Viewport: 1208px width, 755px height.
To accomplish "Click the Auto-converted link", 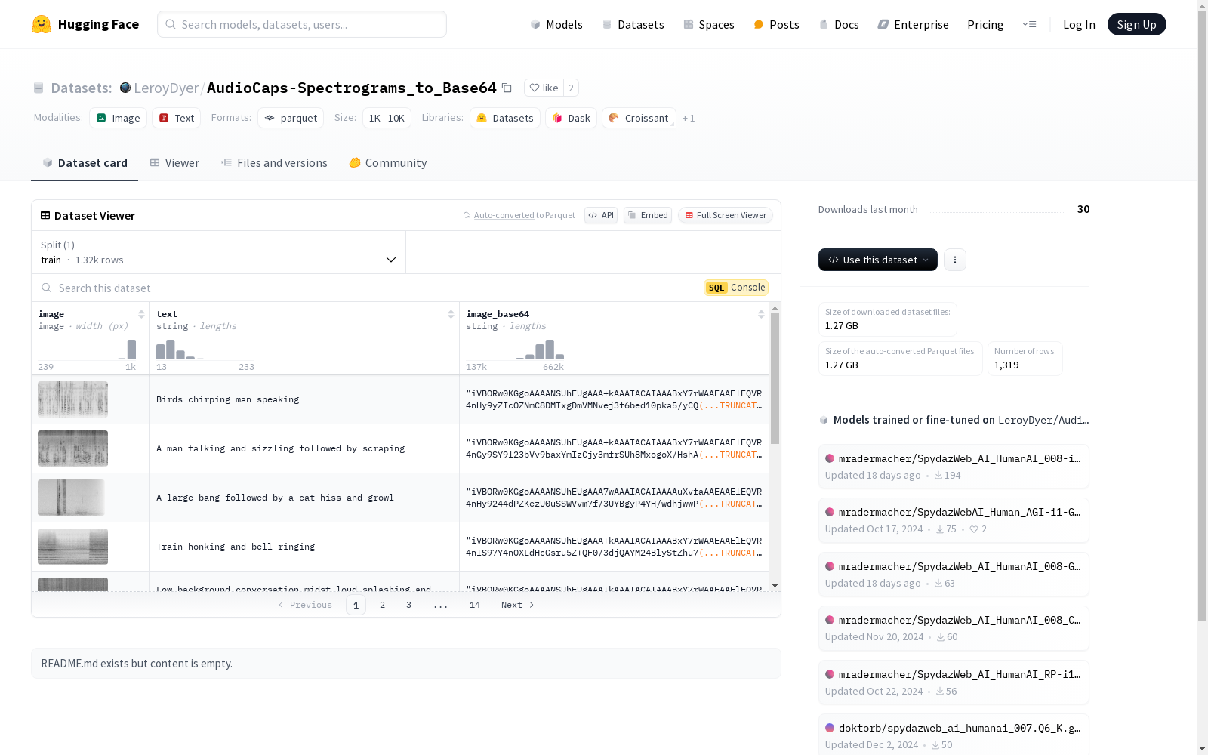I will pos(504,215).
